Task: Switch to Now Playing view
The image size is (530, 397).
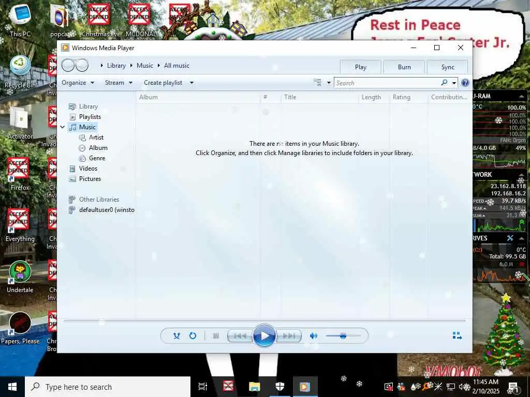Action: tap(457, 335)
